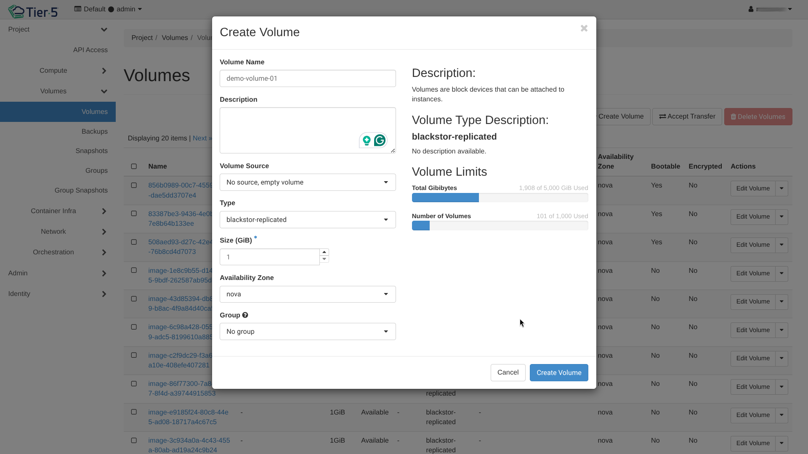808x454 pixels.
Task: Increase Size GiB with up stepper arrow
Action: point(324,252)
